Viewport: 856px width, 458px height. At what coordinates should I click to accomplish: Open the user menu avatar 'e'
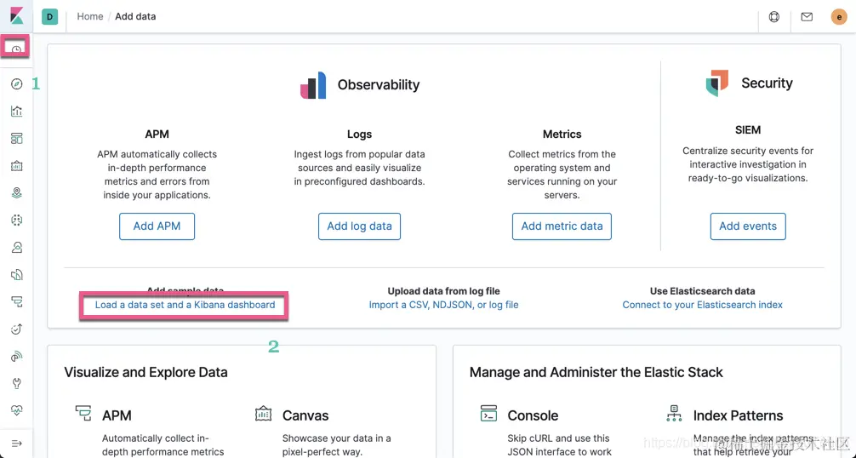click(x=838, y=17)
